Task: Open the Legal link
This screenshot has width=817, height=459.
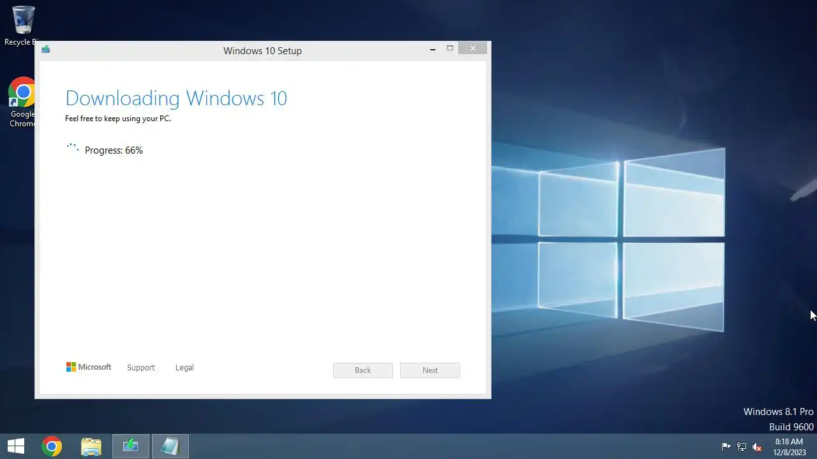Action: [184, 368]
